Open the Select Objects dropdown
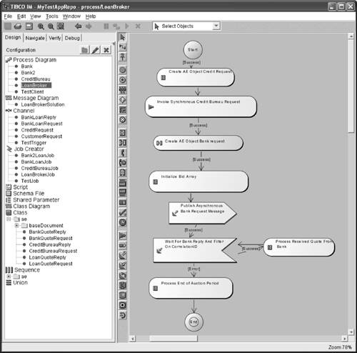Screen dimensions: 357x353 pyautogui.click(x=216, y=26)
